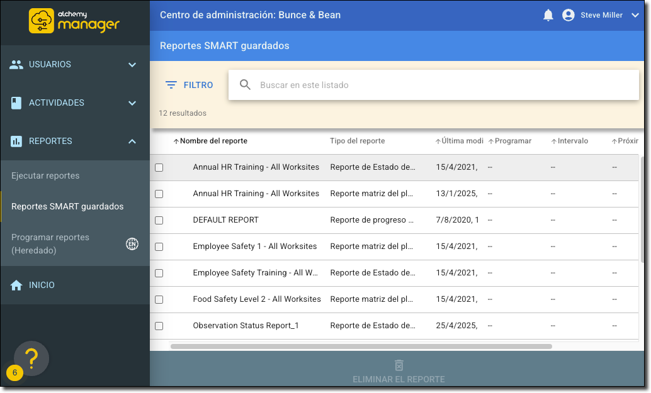Click the notifications bell icon
The image size is (651, 393).
click(x=548, y=15)
